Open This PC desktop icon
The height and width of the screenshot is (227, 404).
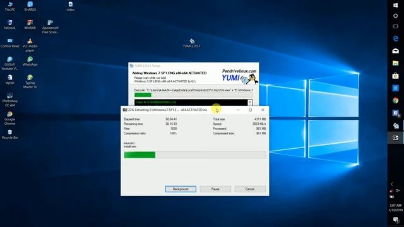[10, 6]
